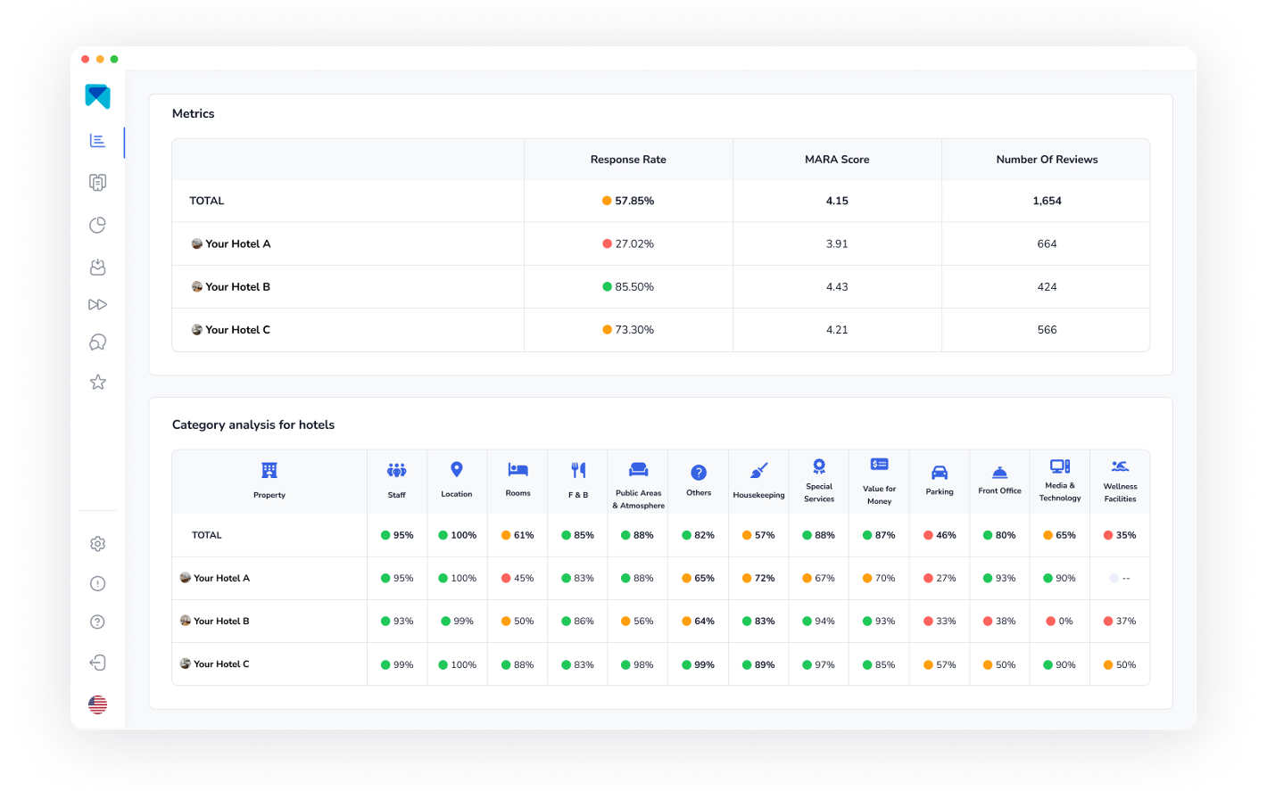Click the 27.02% response rate for Hotel A
Image resolution: width=1267 pixels, height=791 pixels.
[x=634, y=243]
